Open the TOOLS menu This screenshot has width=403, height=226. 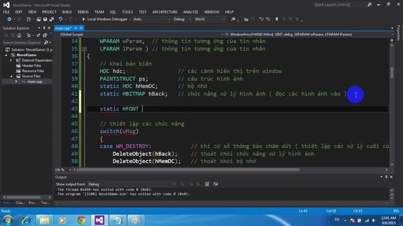(127, 12)
